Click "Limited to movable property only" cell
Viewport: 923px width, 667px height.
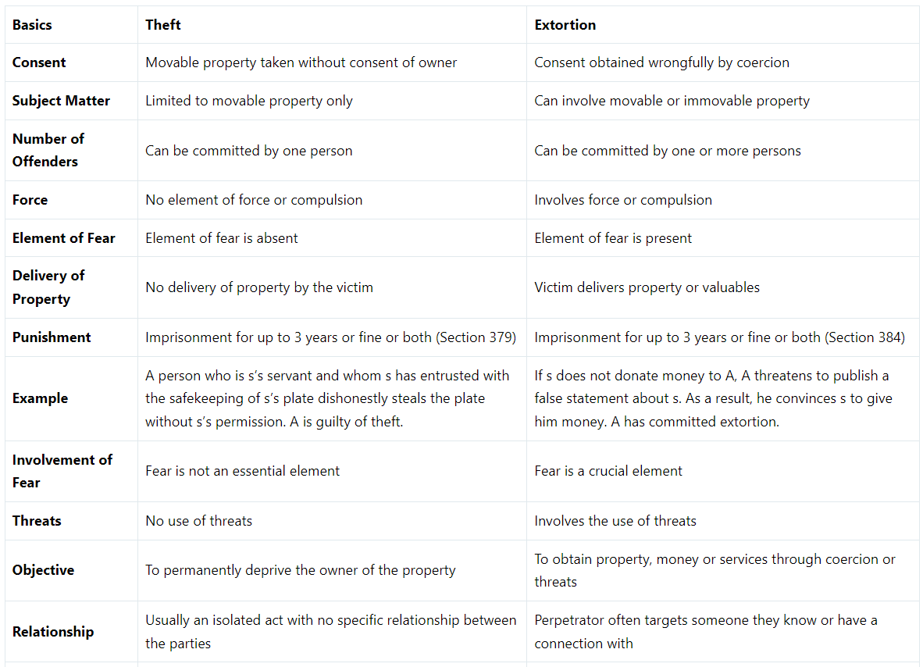[x=249, y=101]
